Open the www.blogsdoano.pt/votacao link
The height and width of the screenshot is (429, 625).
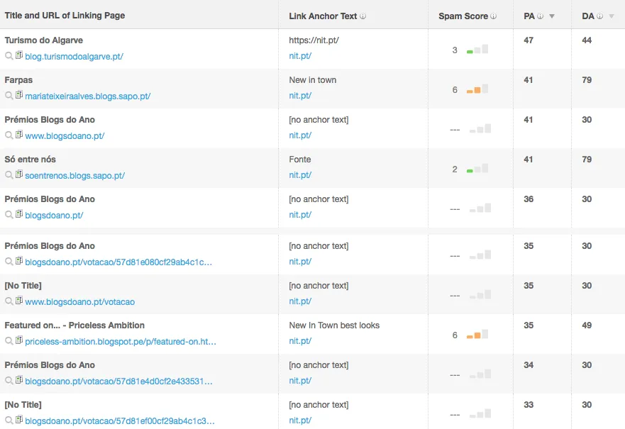79,302
